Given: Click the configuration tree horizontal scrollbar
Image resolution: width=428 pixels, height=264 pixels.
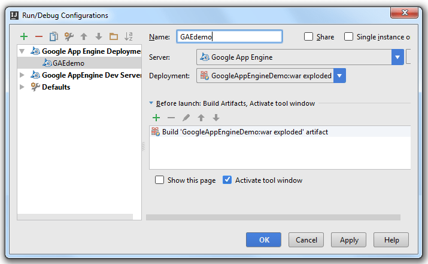Looking at the screenshot, I should [x=75, y=217].
